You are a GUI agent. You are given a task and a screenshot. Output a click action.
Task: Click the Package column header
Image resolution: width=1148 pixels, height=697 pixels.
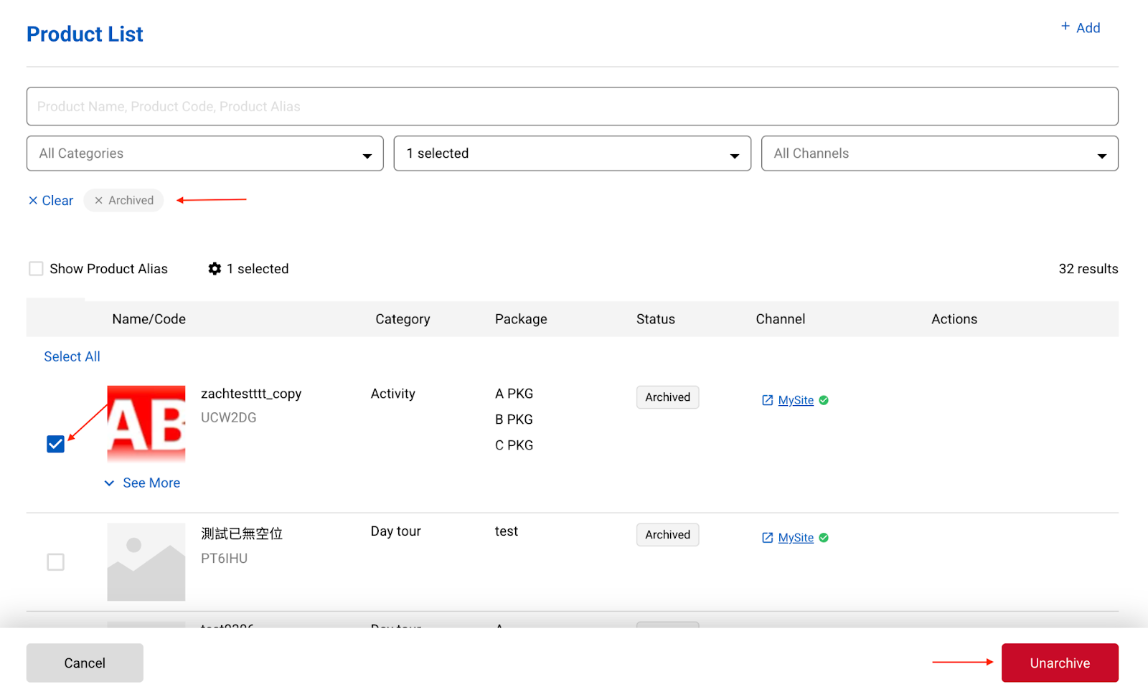coord(521,319)
